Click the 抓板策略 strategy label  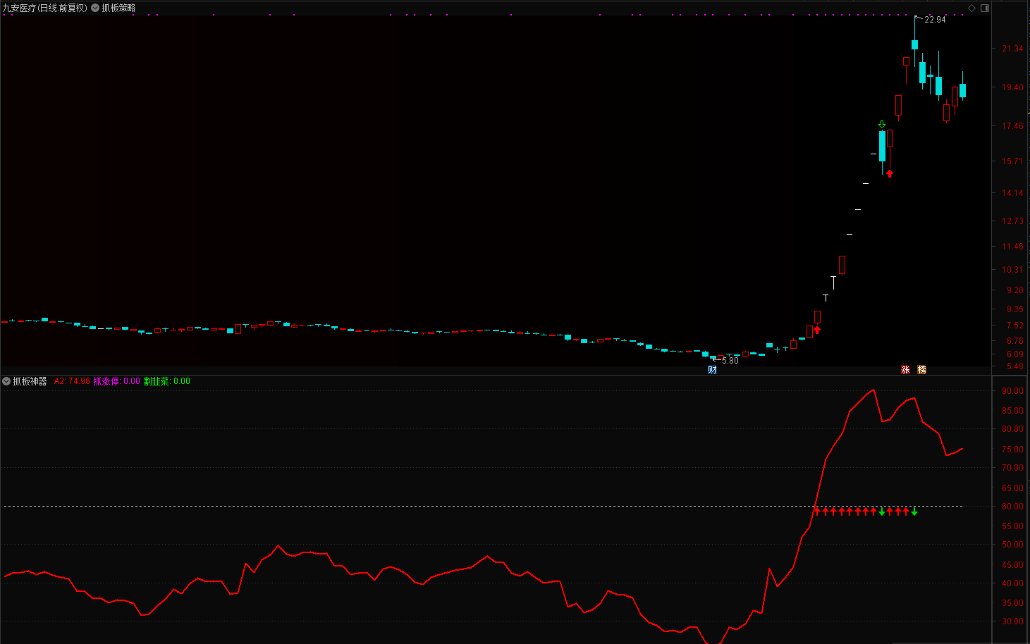118,8
